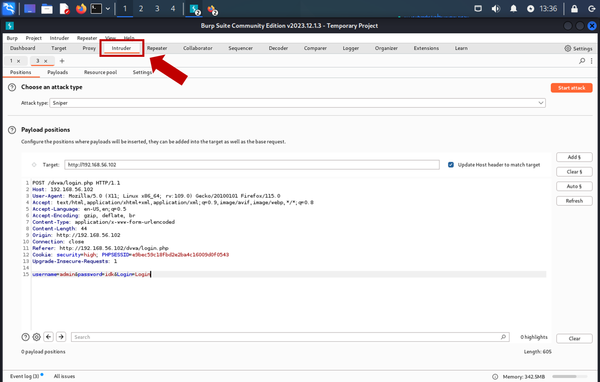The width and height of the screenshot is (600, 382).
Task: Switch to the Repeater tool tab
Action: (157, 48)
